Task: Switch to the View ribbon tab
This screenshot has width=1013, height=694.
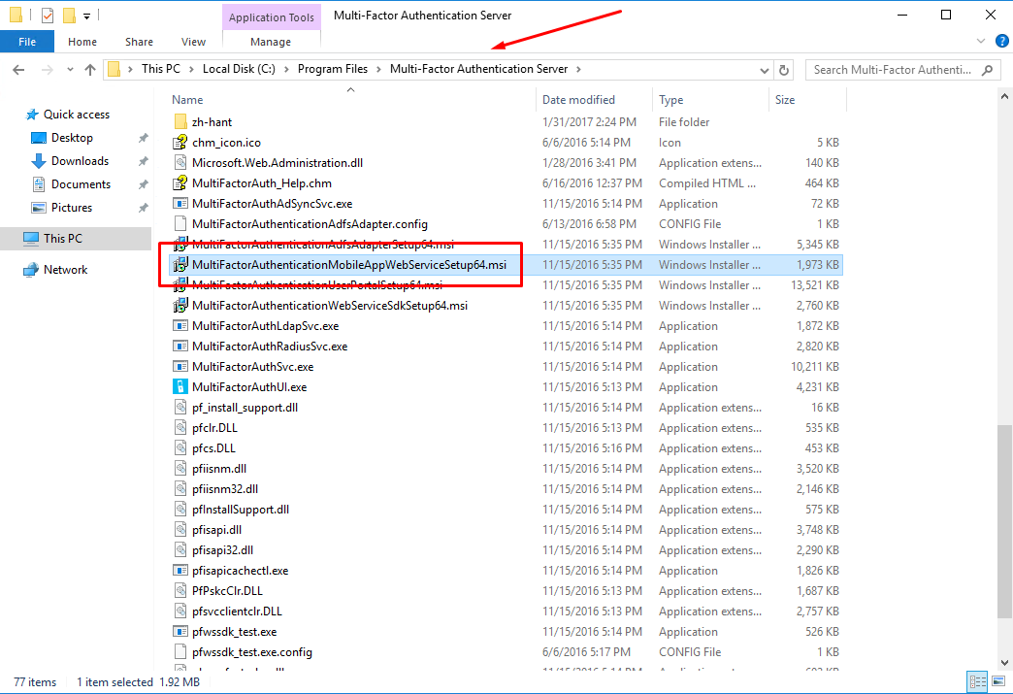Action: click(x=193, y=42)
